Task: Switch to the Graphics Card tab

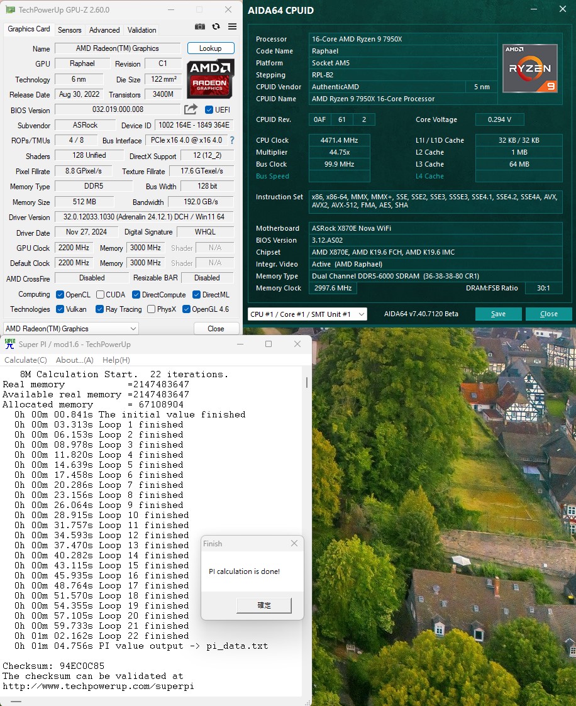Action: [29, 29]
